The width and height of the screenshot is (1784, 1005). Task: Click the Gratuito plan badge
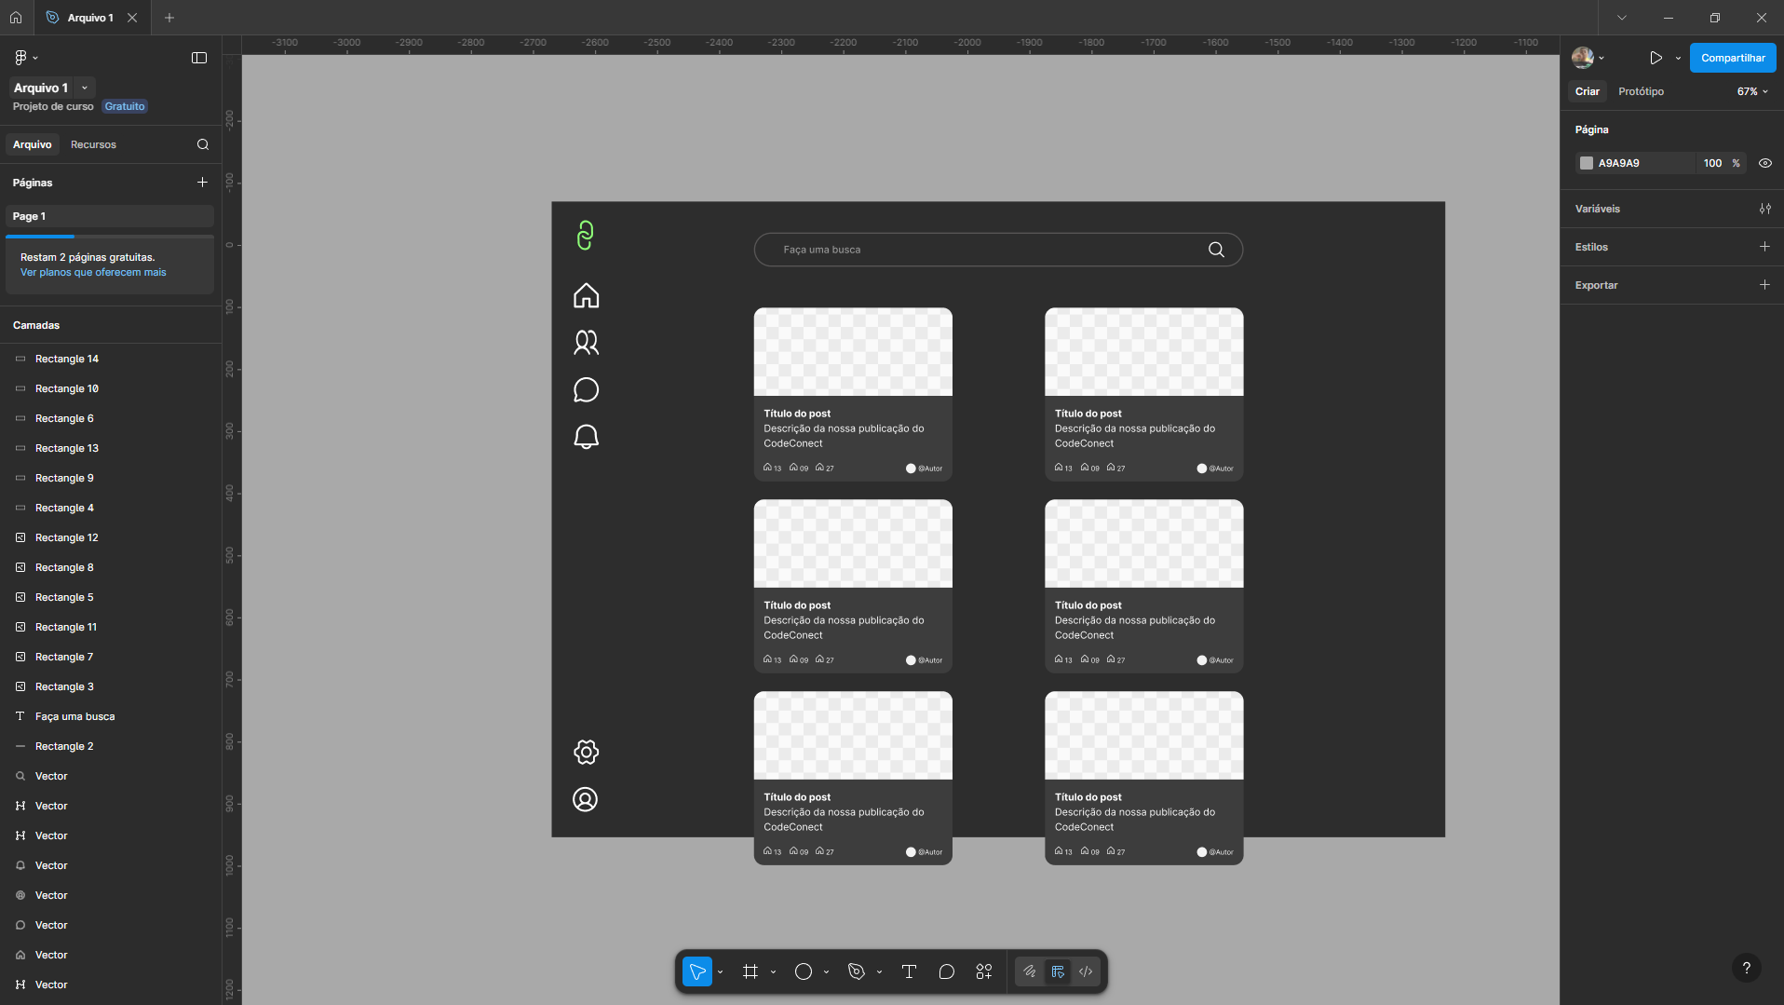pyautogui.click(x=125, y=106)
